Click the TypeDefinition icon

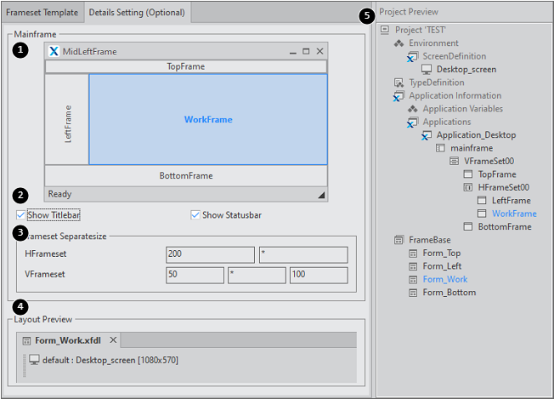tap(399, 83)
